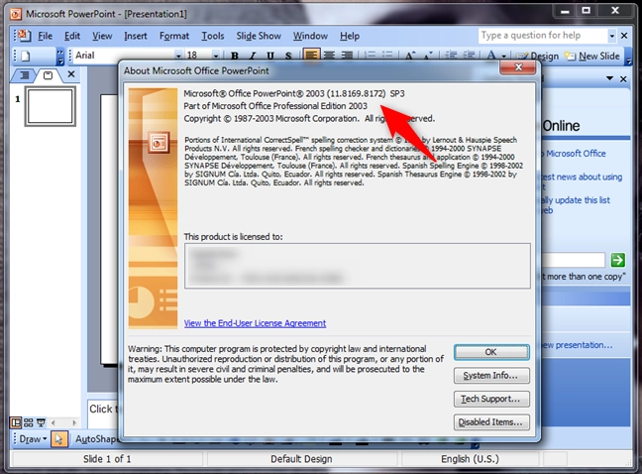
Task: Close the slides/outline pane
Action: [x=71, y=74]
